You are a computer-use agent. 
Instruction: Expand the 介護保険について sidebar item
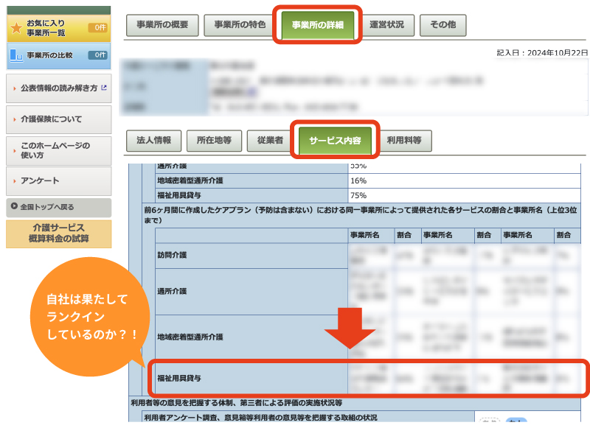(58, 119)
